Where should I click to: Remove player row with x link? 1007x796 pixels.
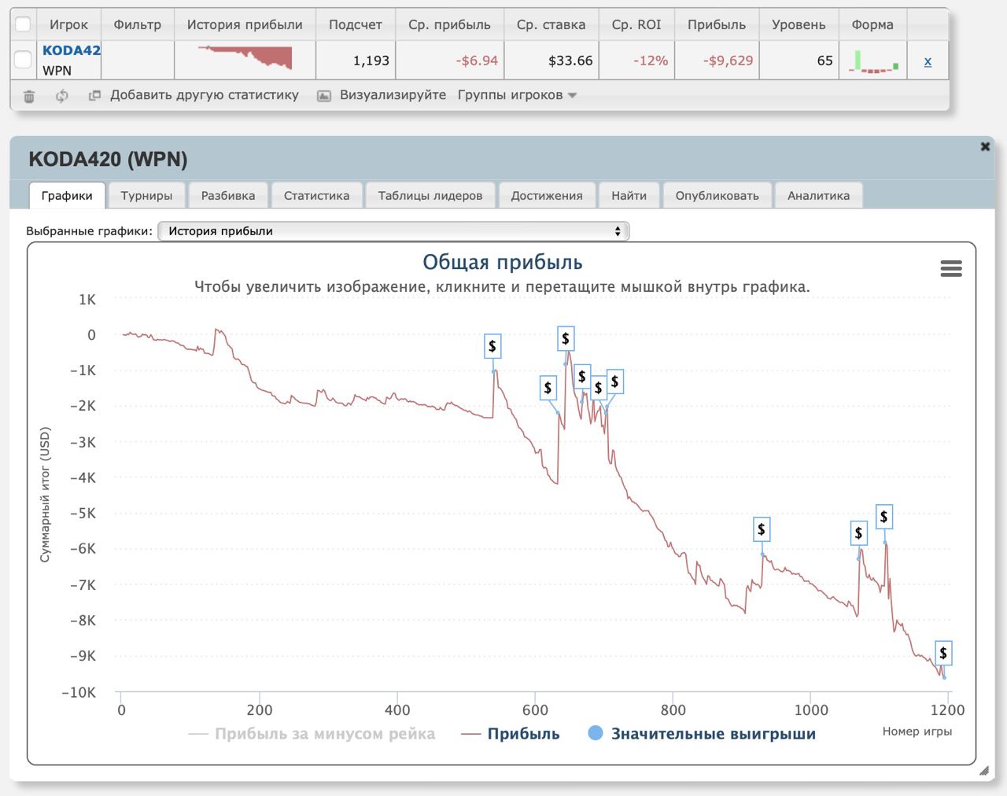click(x=928, y=61)
